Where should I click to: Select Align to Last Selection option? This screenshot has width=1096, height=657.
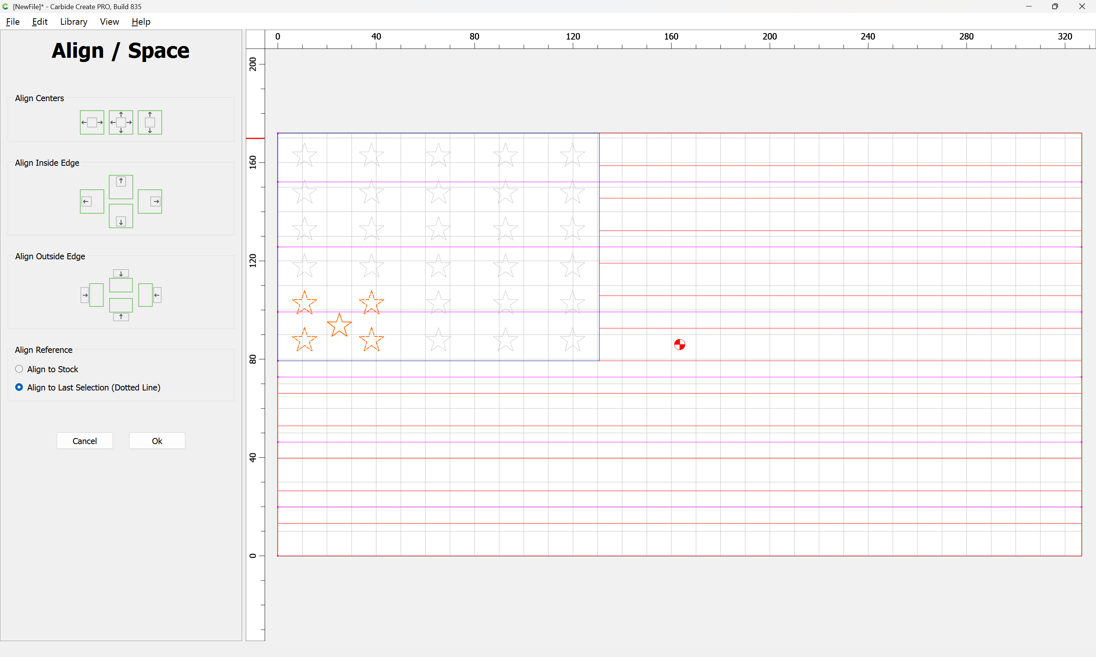click(19, 387)
